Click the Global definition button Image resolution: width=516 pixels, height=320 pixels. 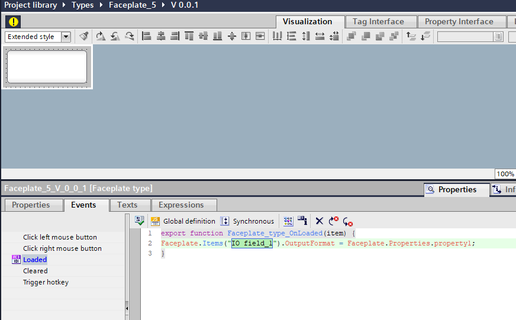click(189, 221)
